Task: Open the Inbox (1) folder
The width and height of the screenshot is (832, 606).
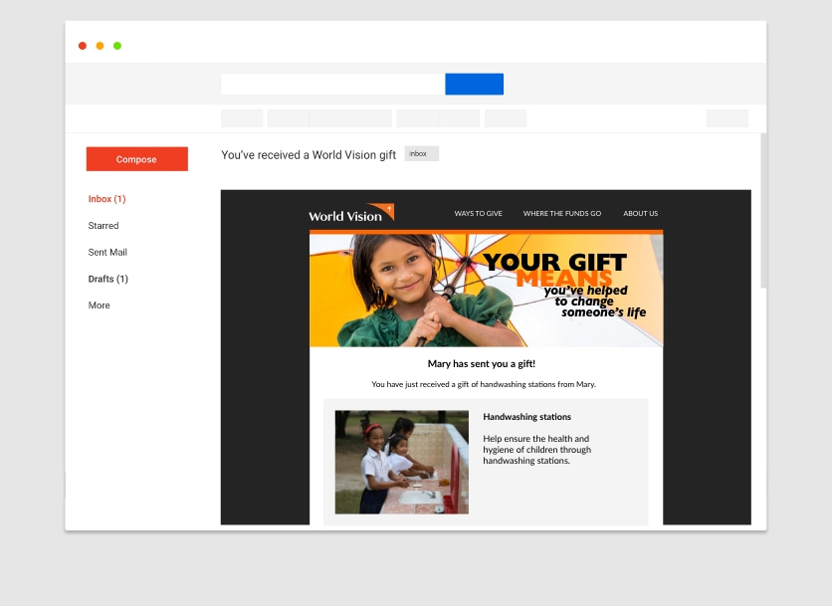Action: click(106, 199)
